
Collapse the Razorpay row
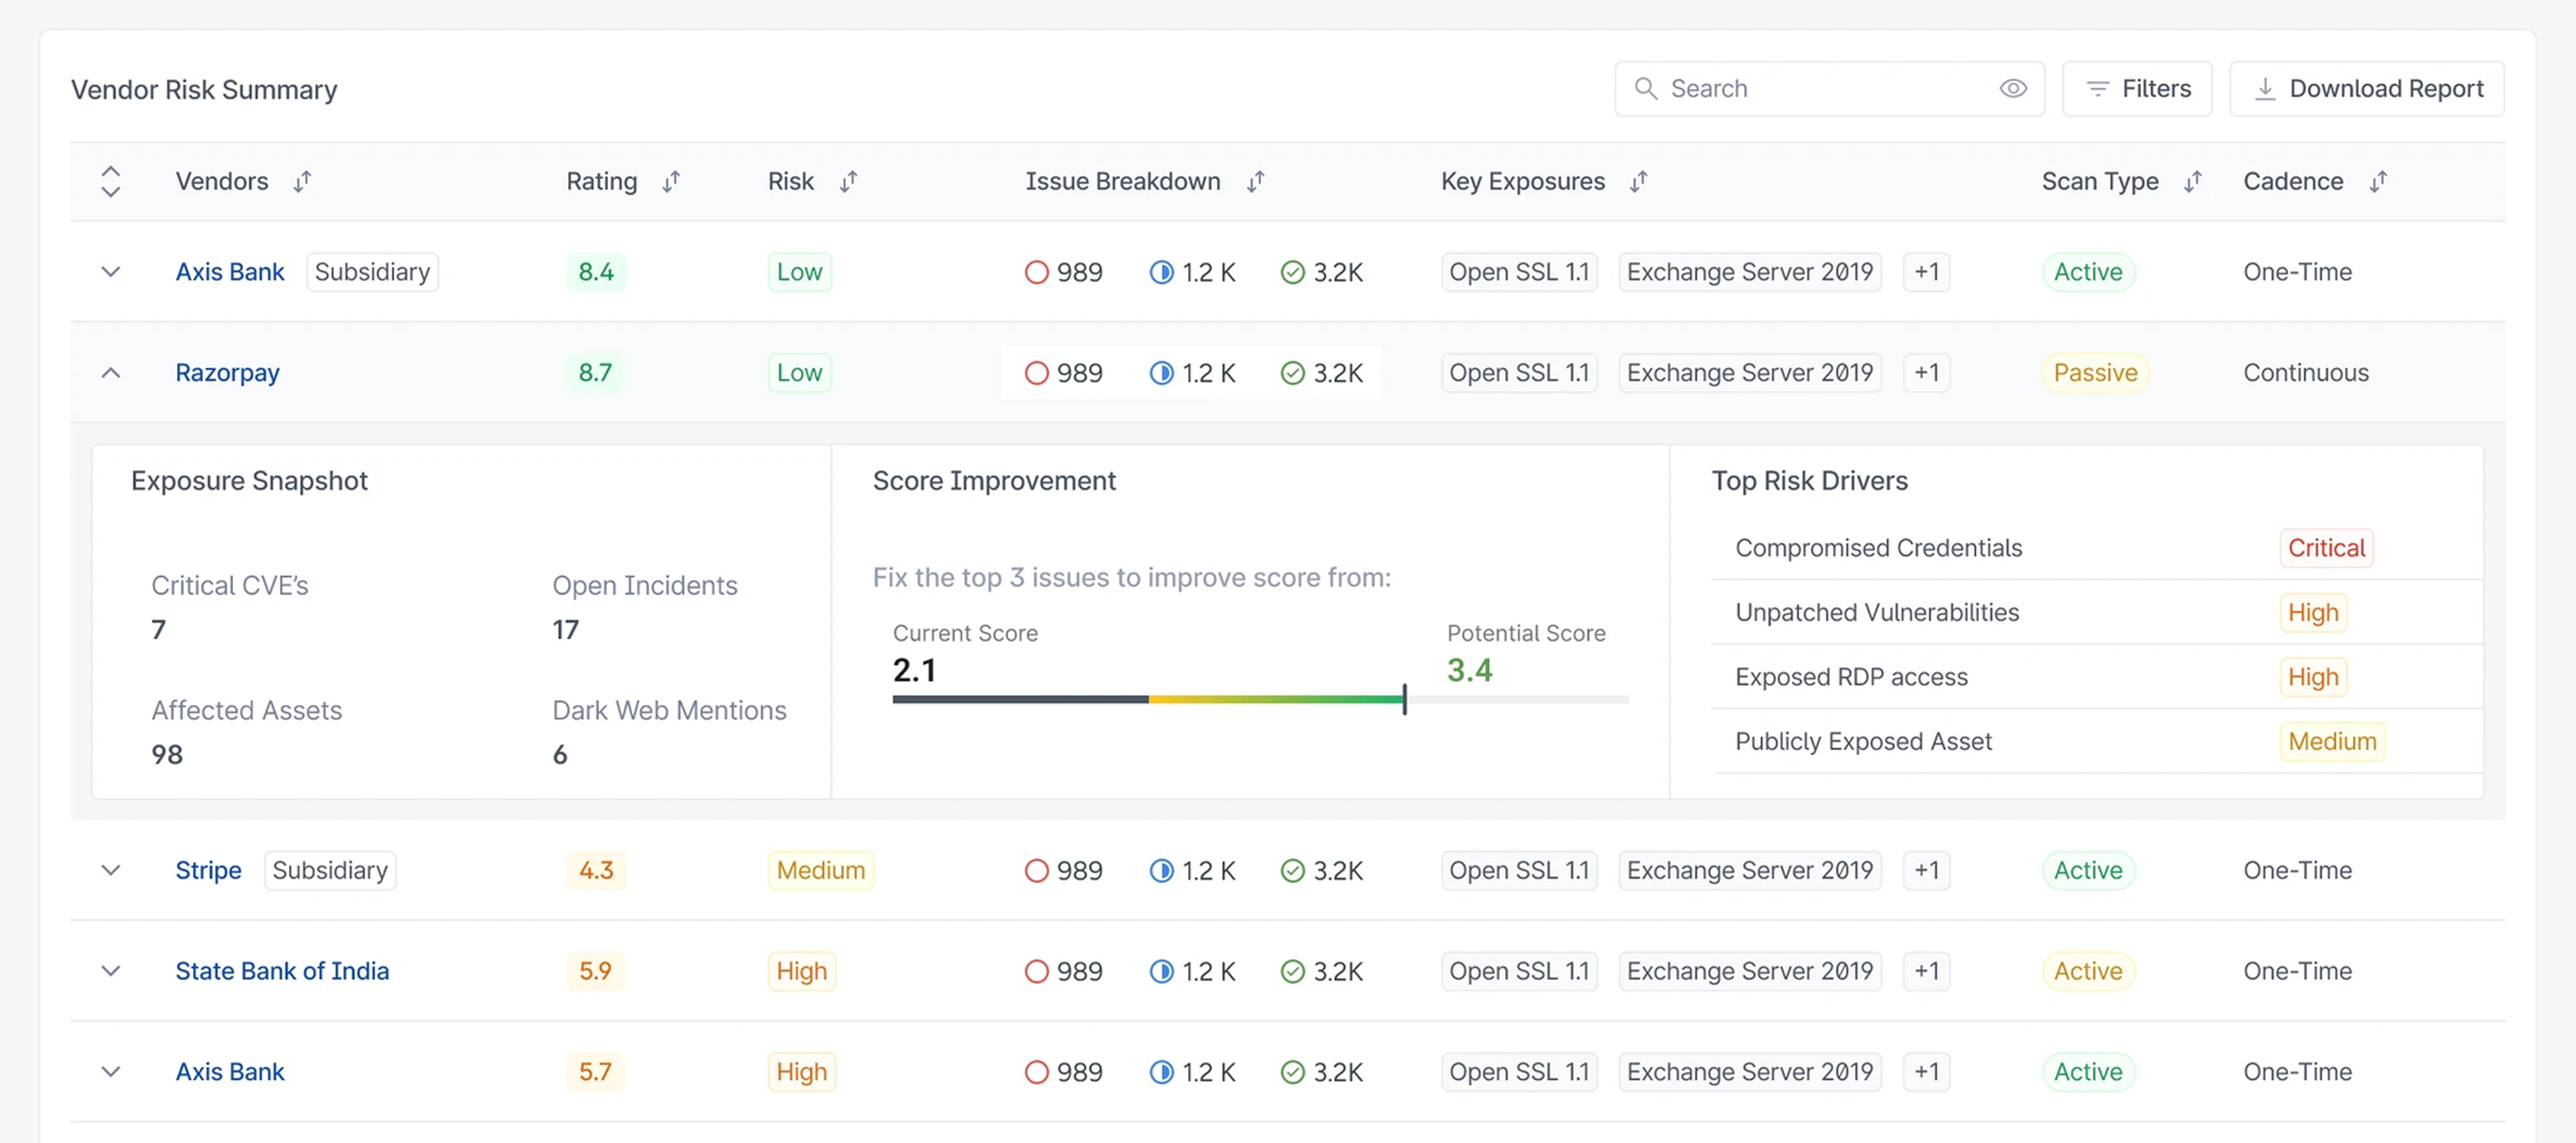[111, 373]
